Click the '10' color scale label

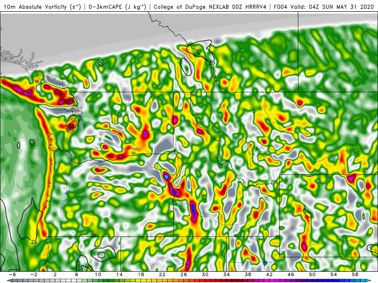coord(98,275)
